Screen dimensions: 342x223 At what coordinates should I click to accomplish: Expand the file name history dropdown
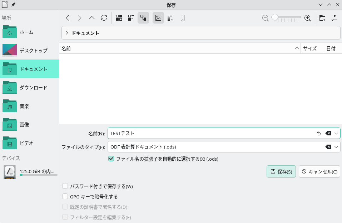point(336,134)
